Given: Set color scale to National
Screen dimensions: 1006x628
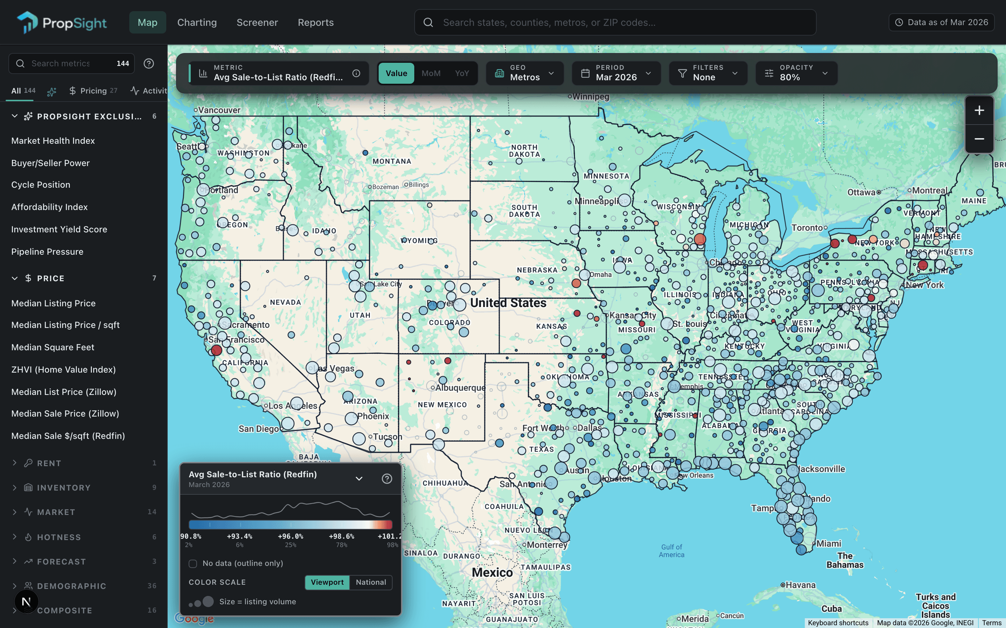Looking at the screenshot, I should tap(371, 582).
